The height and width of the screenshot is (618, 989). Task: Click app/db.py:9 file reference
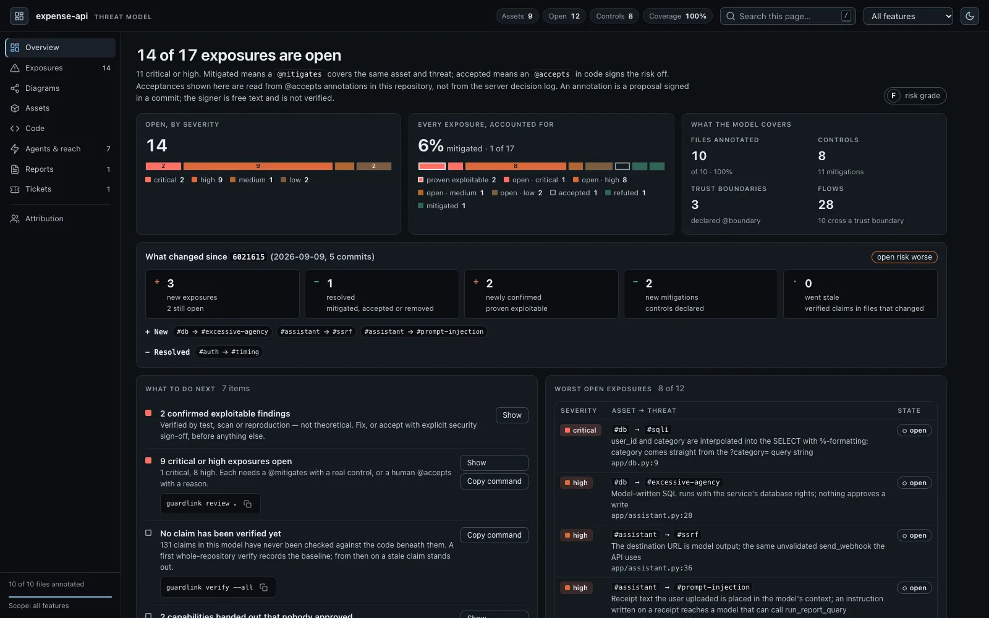tap(634, 463)
